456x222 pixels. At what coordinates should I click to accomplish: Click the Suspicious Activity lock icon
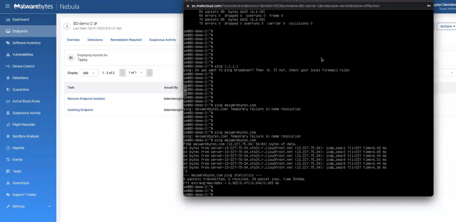(x=8, y=113)
